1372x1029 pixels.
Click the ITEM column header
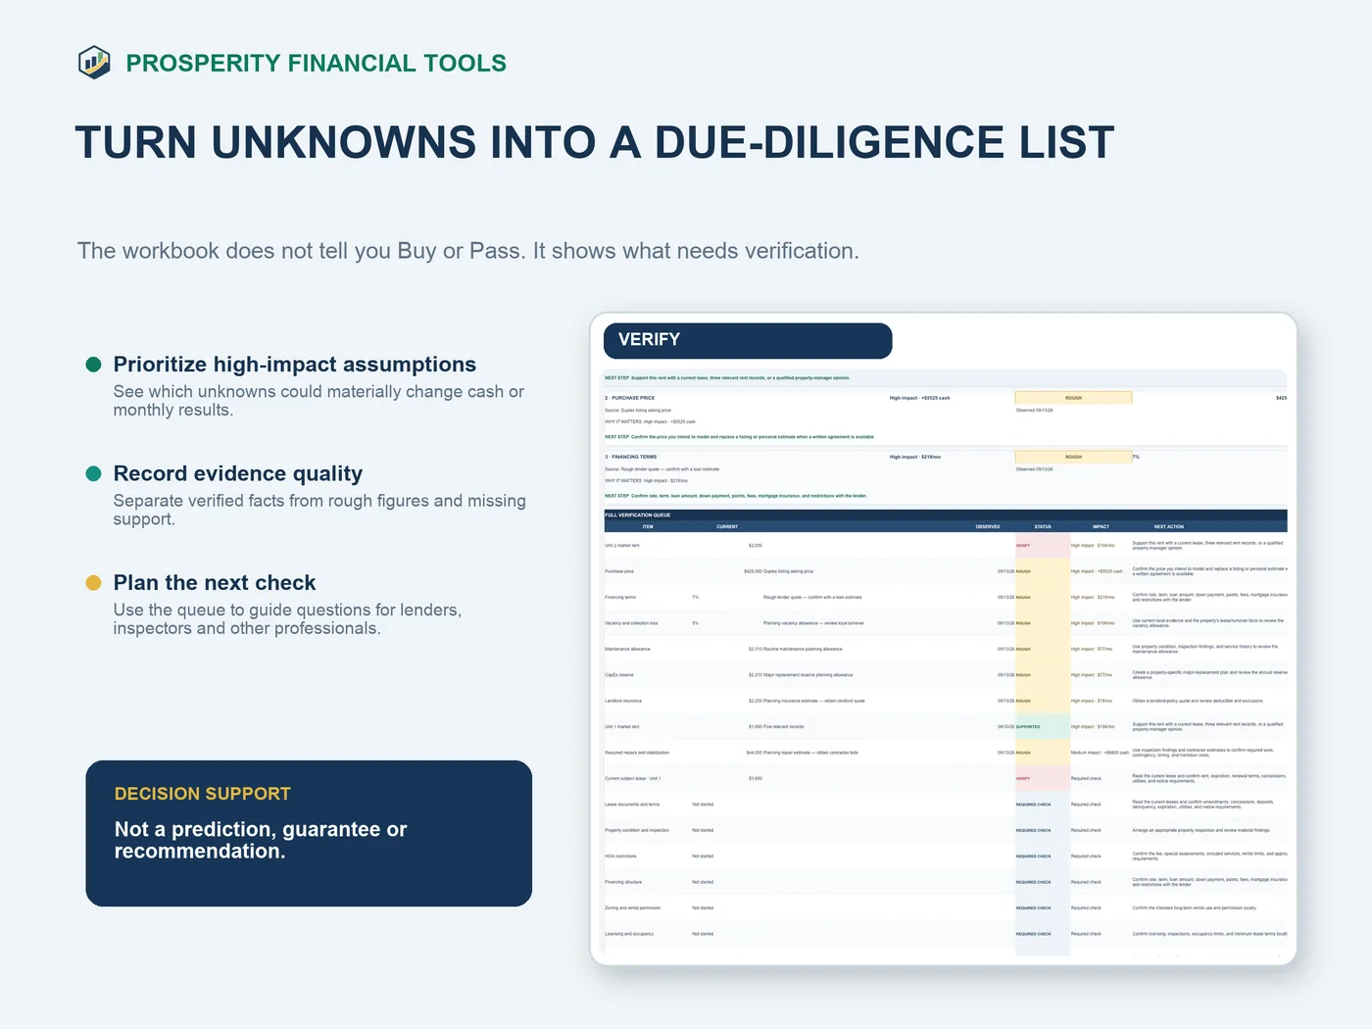[x=648, y=526]
